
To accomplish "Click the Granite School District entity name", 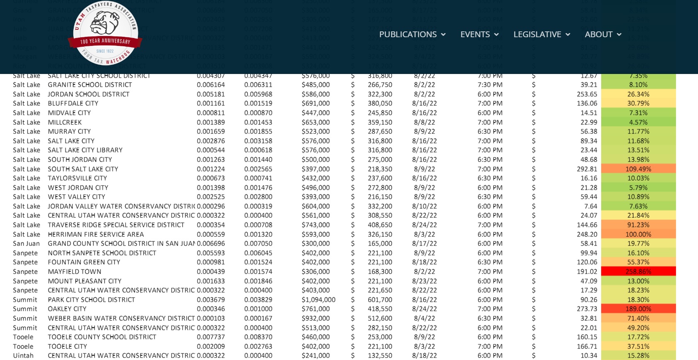I will click(x=90, y=85).
